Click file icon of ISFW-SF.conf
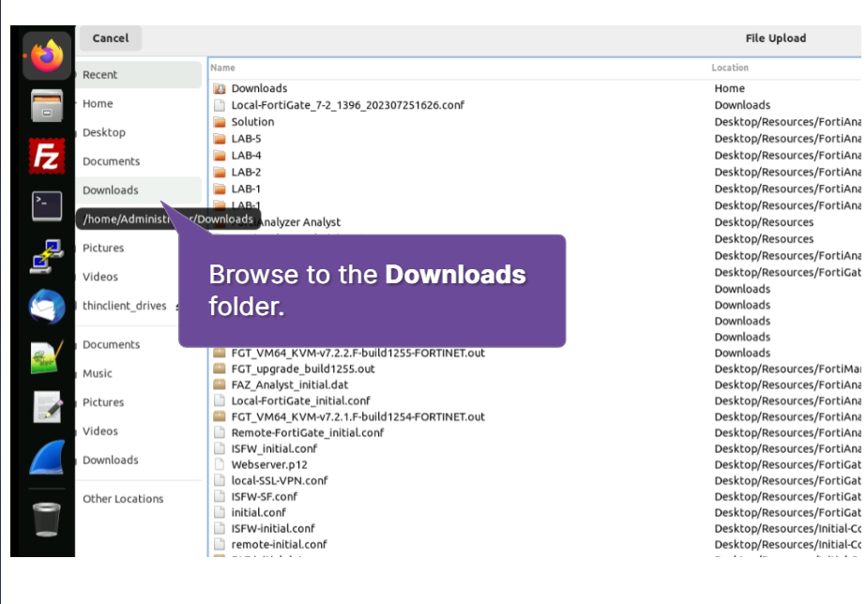Screen dimensions: 866x604 point(220,496)
